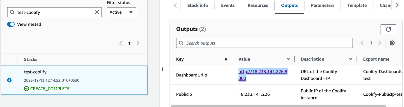The width and height of the screenshot is (404, 107).
Task: Open outputs table preferences gear
Action: pos(392,43)
